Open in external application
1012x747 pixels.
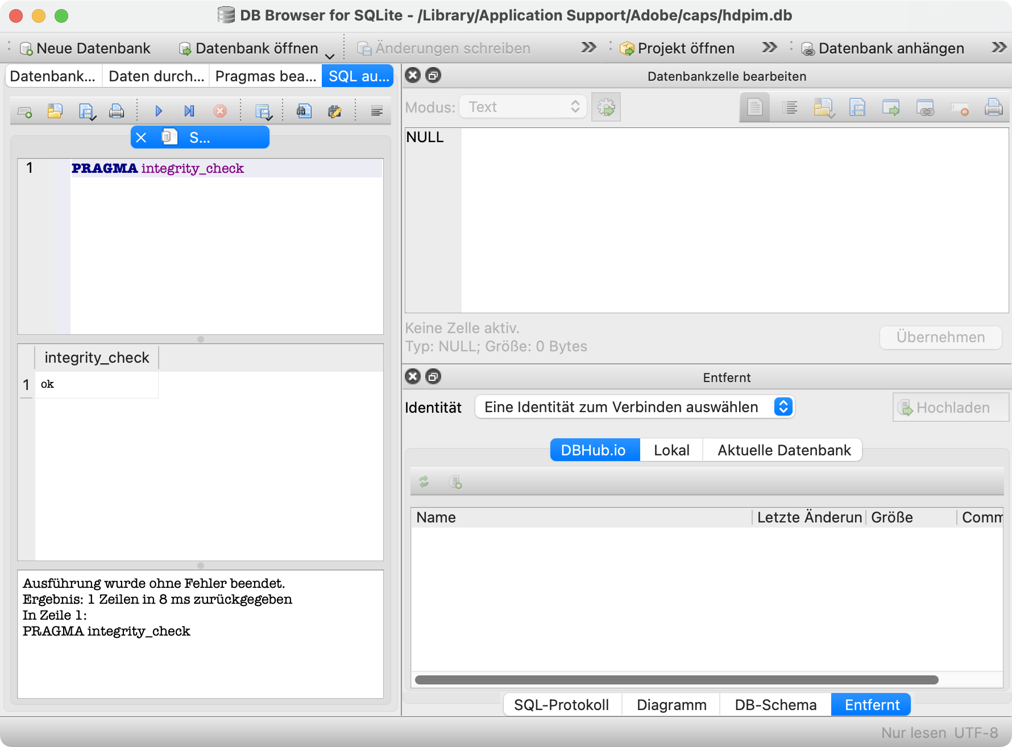(891, 107)
